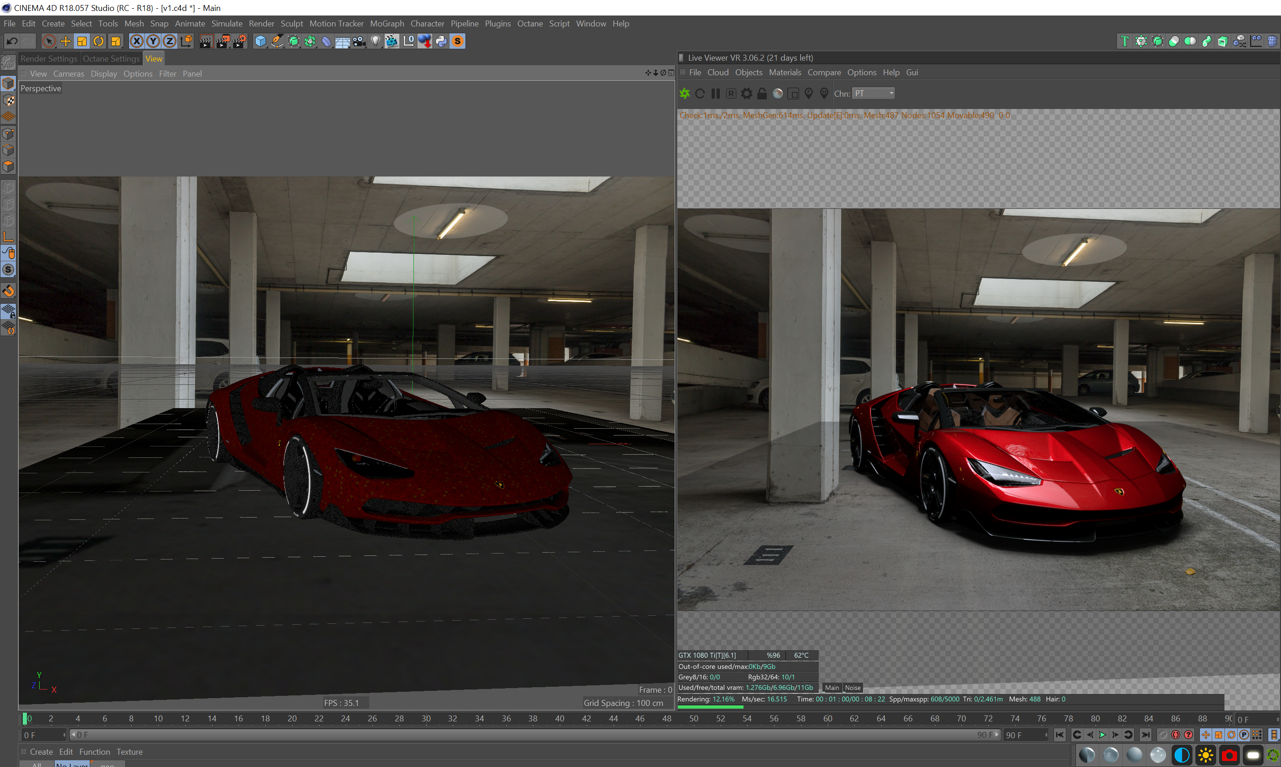Select the Live Selection arrow tool
This screenshot has width=1281, height=767.
[x=49, y=41]
